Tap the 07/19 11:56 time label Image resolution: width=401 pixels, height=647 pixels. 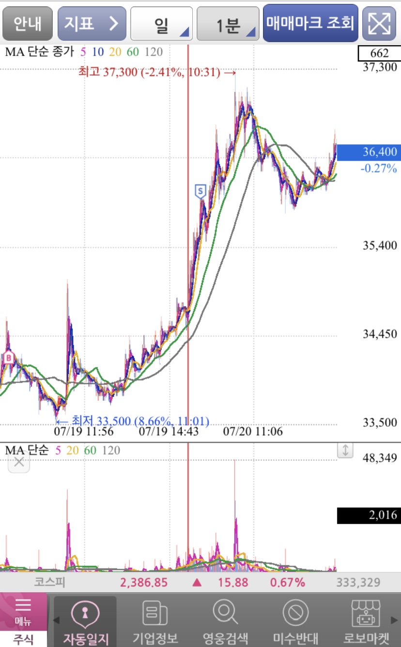coord(84,431)
